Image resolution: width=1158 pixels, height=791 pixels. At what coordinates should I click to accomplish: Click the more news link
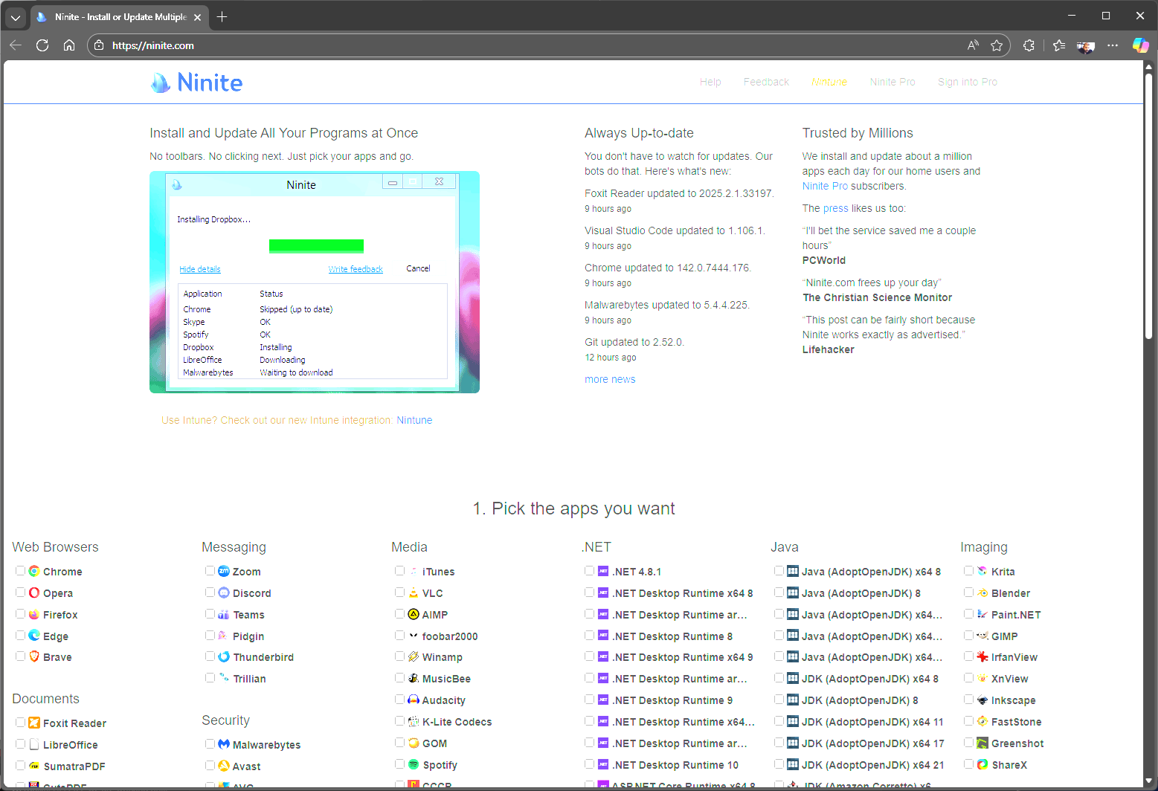[x=610, y=379]
